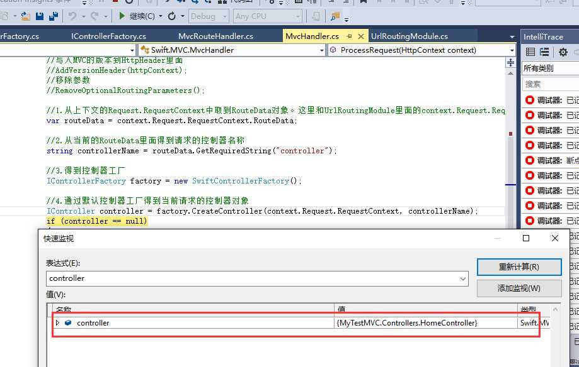Open the IntelliTrace category filter dropdown
Image resolution: width=579 pixels, height=367 pixels.
(x=550, y=68)
